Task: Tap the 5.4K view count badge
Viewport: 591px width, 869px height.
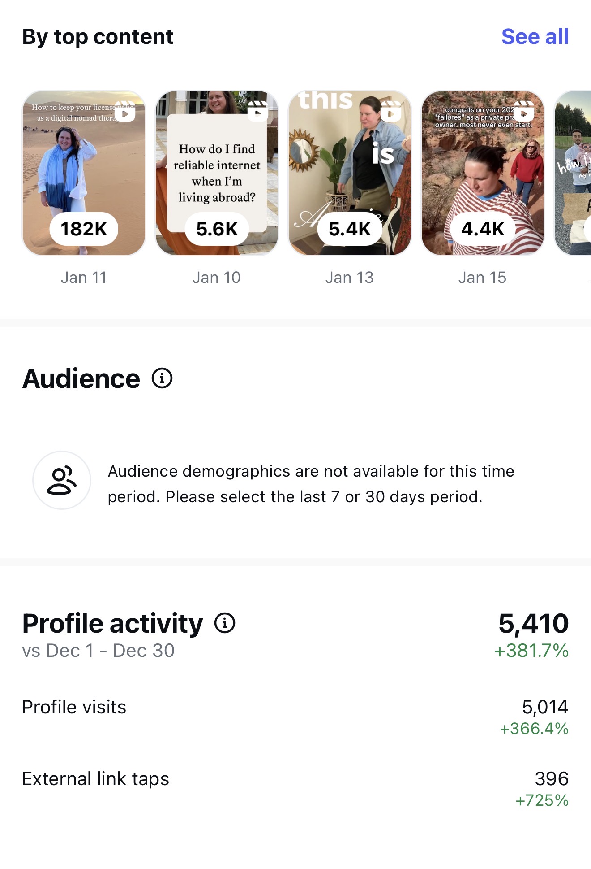Action: [x=350, y=229]
